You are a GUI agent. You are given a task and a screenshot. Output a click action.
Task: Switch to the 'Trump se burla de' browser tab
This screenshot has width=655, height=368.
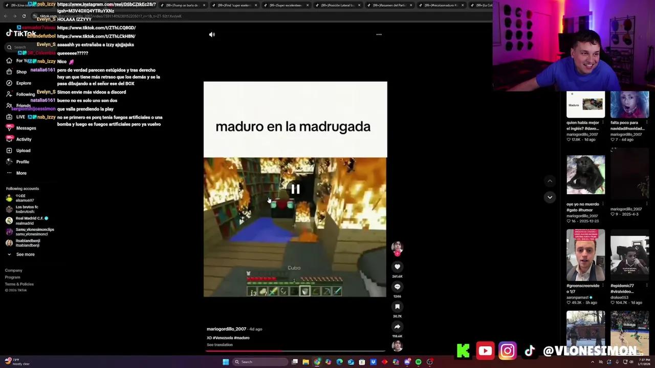(x=183, y=5)
